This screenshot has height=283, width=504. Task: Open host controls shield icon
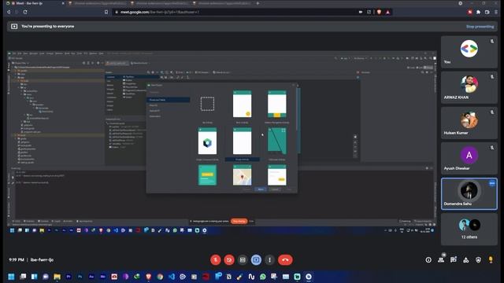coord(479,260)
